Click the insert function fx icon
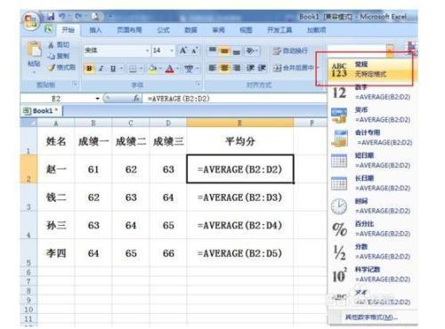 point(136,98)
